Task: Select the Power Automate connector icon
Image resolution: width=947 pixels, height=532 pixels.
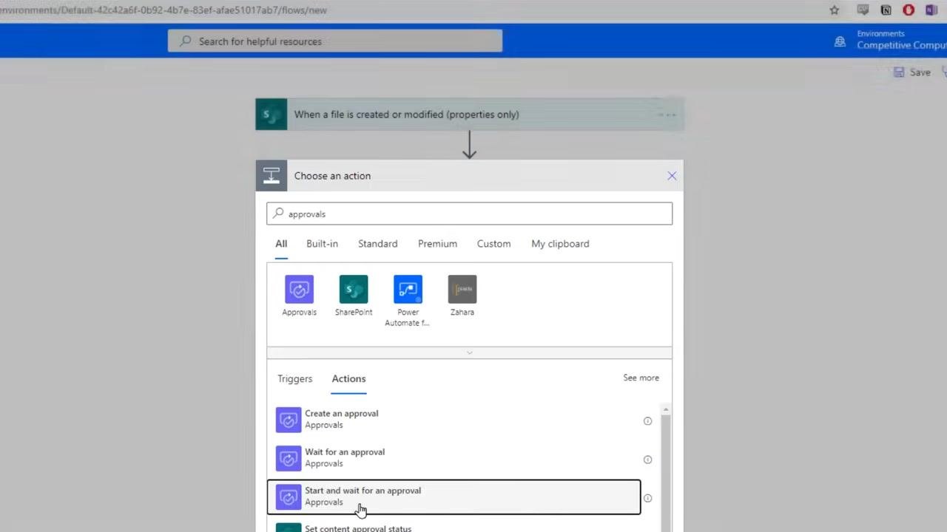Action: coord(408,289)
